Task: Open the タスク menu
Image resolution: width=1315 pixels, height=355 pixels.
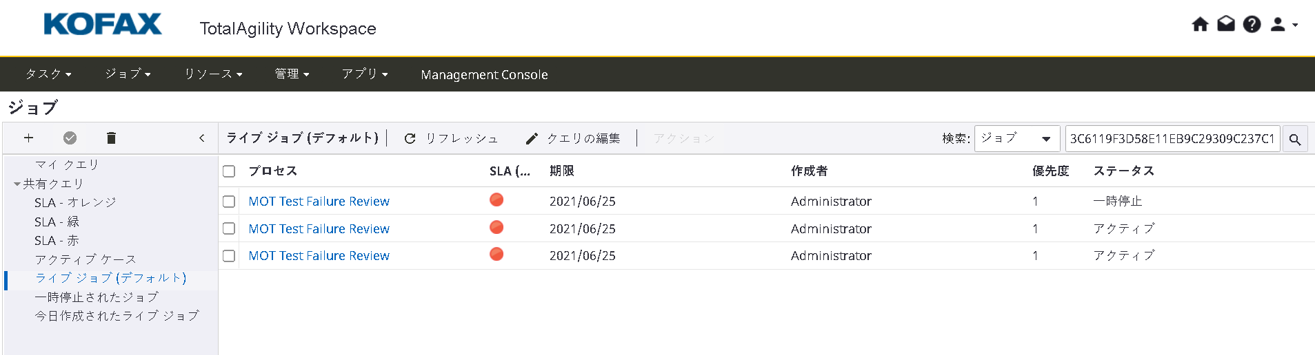Action: tap(48, 74)
